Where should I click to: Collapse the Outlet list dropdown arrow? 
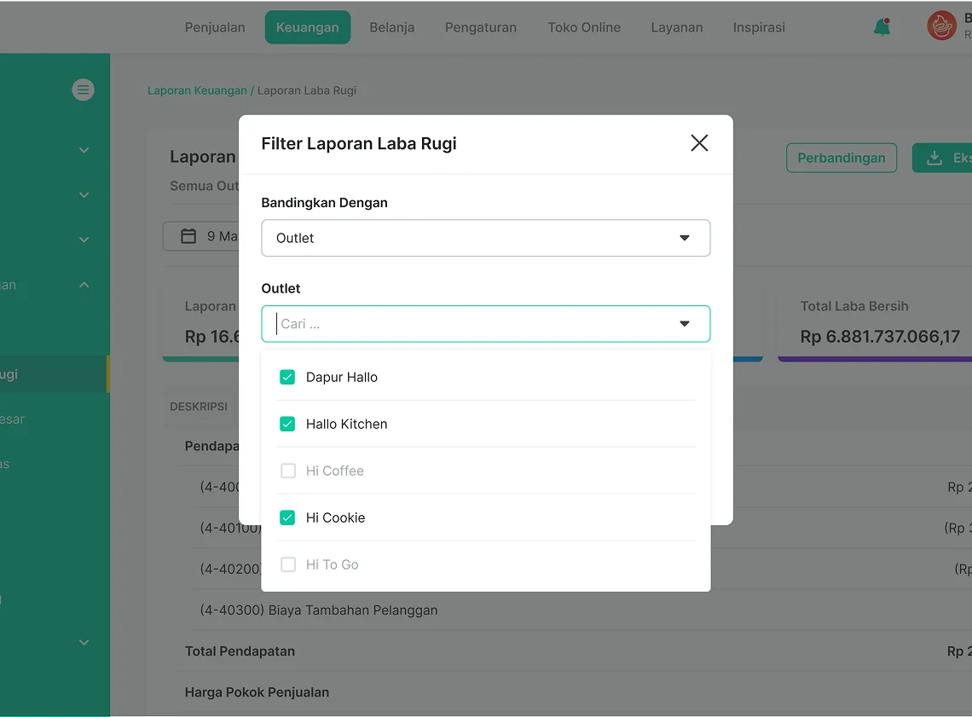[x=684, y=324]
